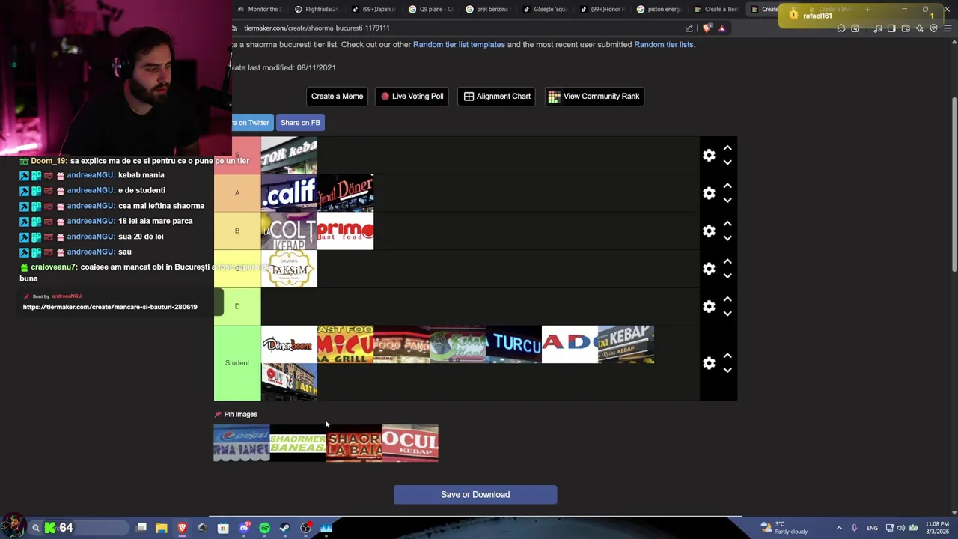Share tier list on FB
The image size is (958, 539).
tap(300, 123)
